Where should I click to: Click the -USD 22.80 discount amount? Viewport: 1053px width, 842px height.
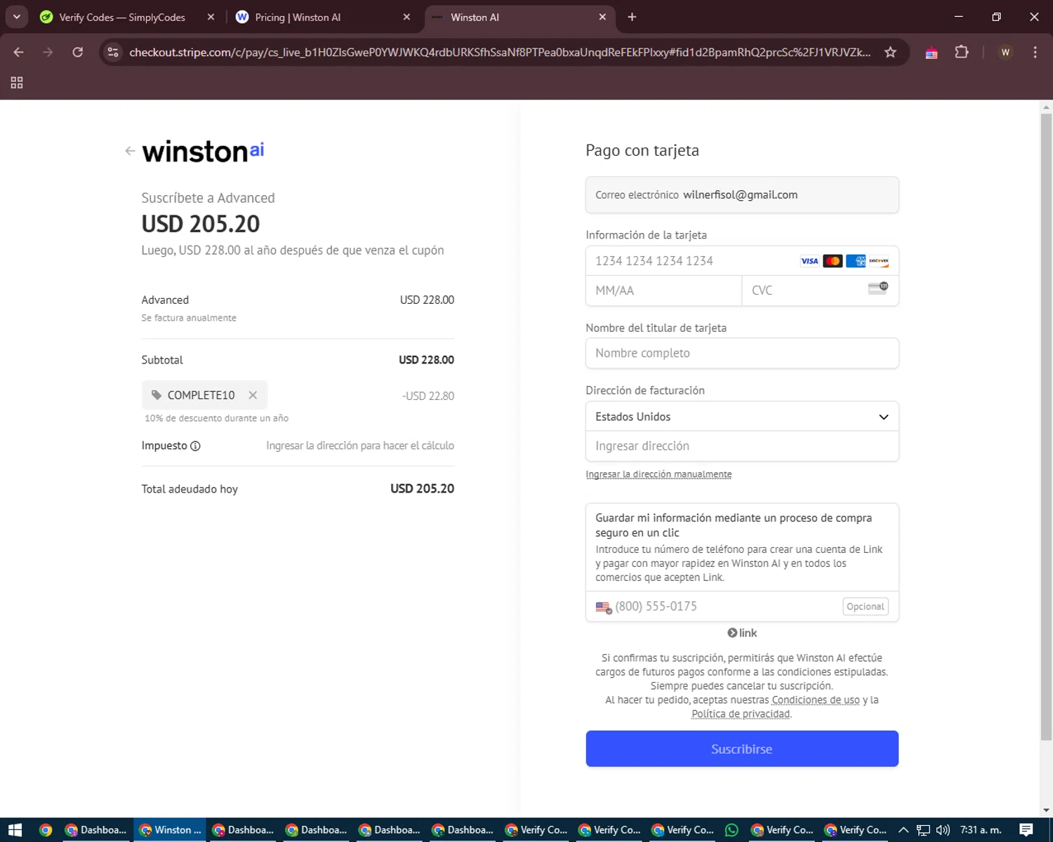[x=428, y=396]
